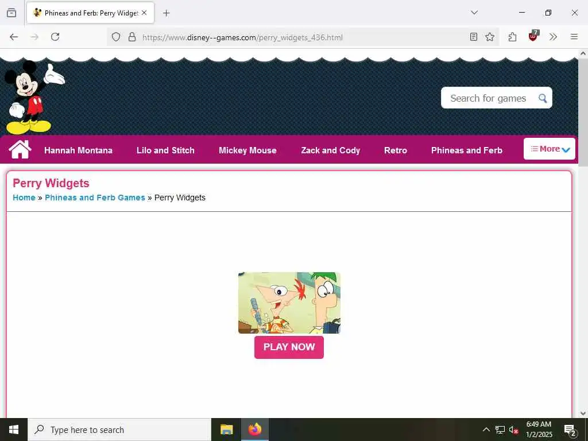Click the Windows taskbar search box
588x441 pixels.
pos(119,430)
